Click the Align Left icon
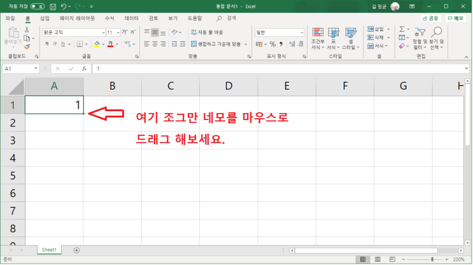This screenshot has height=265, width=473. coord(147,44)
